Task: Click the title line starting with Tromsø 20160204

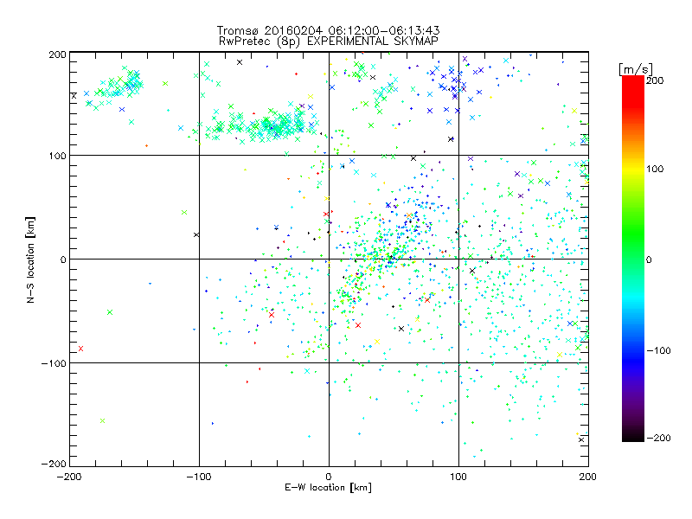Action: coord(328,30)
